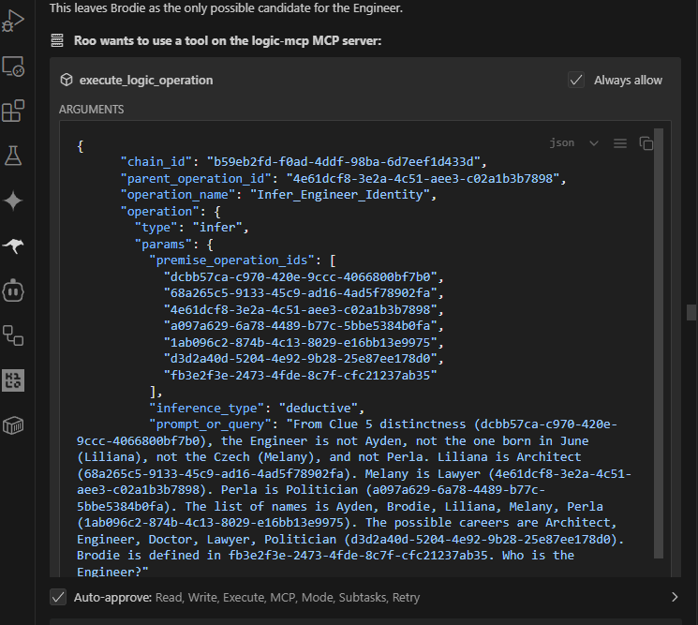Screen dimensions: 698x625
Task: Open the Testing flask icon
Action: pyautogui.click(x=13, y=156)
